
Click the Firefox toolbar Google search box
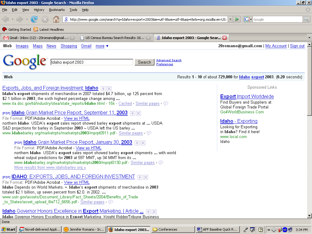[278, 19]
